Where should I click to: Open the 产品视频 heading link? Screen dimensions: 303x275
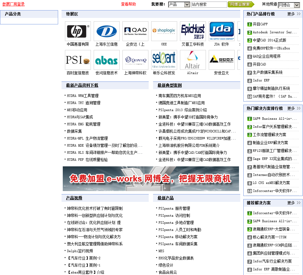pyautogui.click(x=74, y=198)
